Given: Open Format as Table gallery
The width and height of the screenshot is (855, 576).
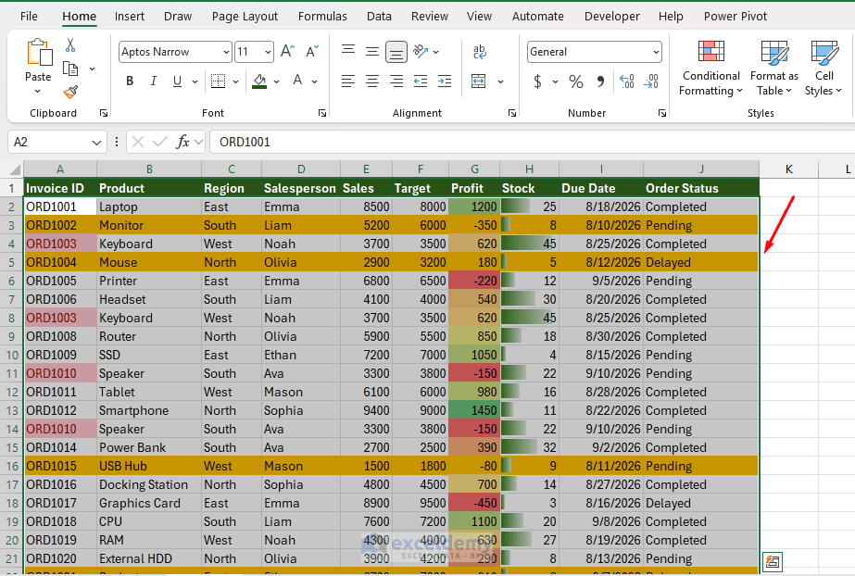Looking at the screenshot, I should 774,69.
